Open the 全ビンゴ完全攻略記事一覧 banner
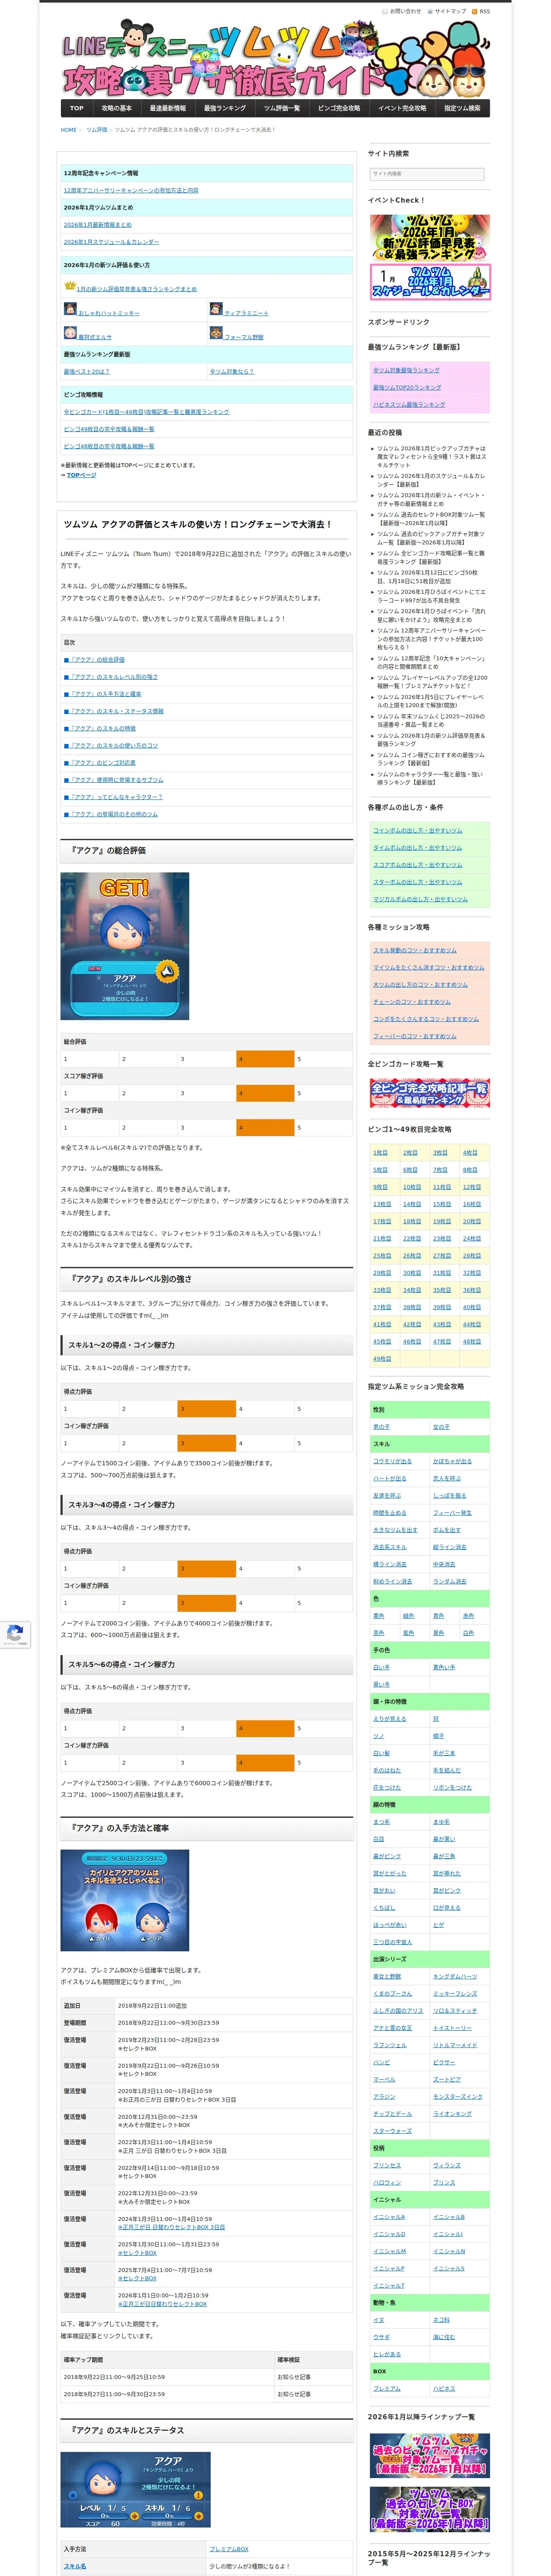The width and height of the screenshot is (551, 2576). (429, 1093)
